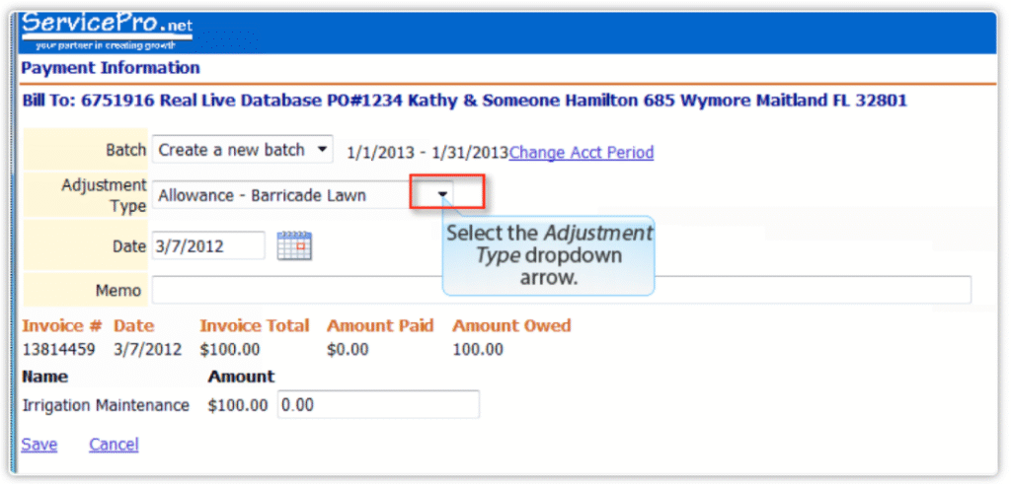Click the Amount Paid column header
The image size is (1011, 484).
[x=380, y=325]
